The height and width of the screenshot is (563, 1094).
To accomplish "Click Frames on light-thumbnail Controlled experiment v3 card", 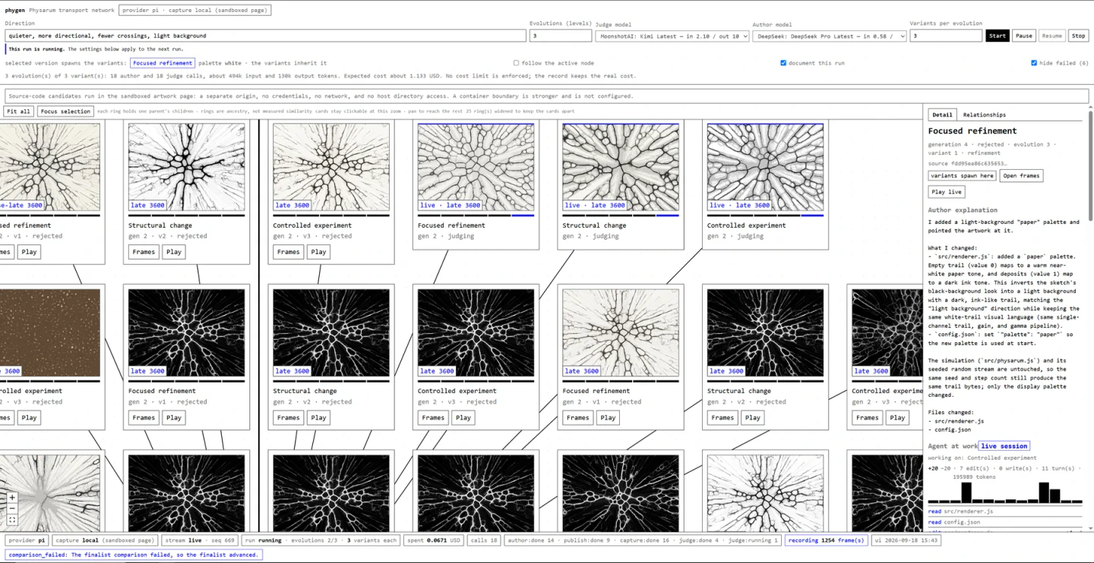I will 288,252.
